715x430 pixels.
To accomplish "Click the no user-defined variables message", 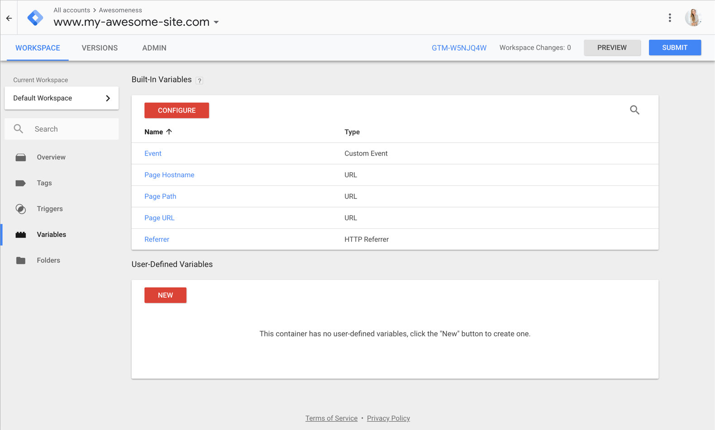I will [x=395, y=334].
